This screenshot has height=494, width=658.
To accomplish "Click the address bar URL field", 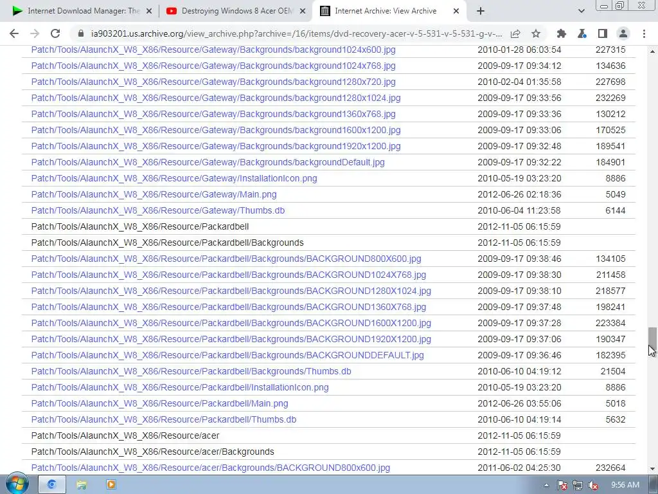I will click(x=296, y=33).
